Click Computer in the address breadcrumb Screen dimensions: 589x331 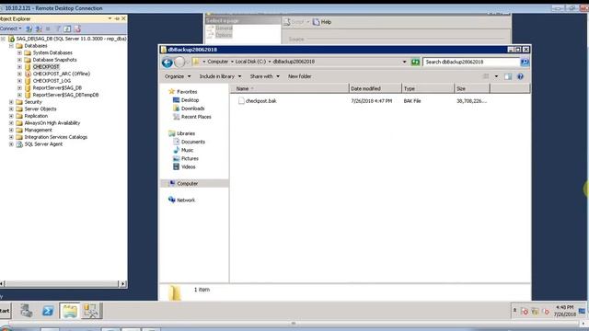tap(217, 62)
